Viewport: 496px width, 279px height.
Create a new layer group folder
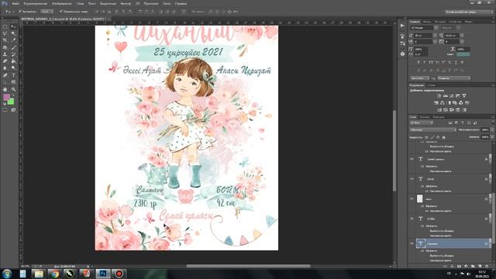point(473,266)
